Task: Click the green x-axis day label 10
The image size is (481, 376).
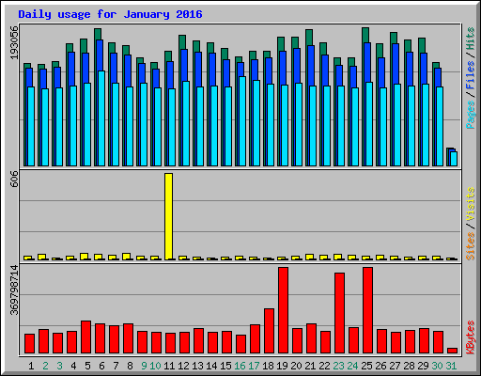Action: pyautogui.click(x=155, y=366)
